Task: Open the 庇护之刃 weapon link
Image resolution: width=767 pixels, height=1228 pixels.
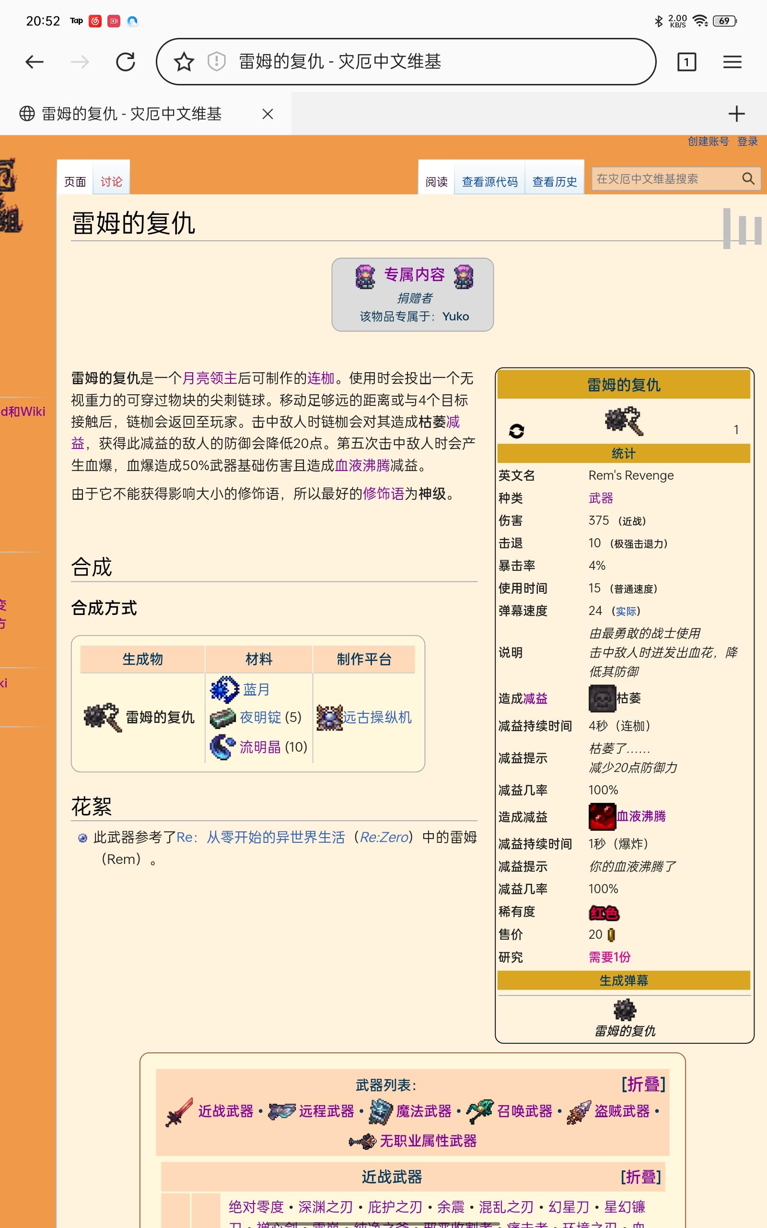Action: [x=395, y=1207]
